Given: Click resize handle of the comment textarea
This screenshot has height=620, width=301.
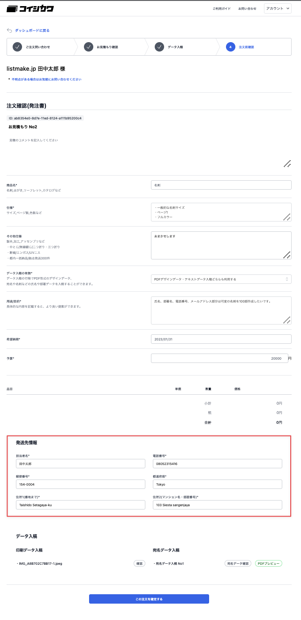Looking at the screenshot, I should 287,163.
